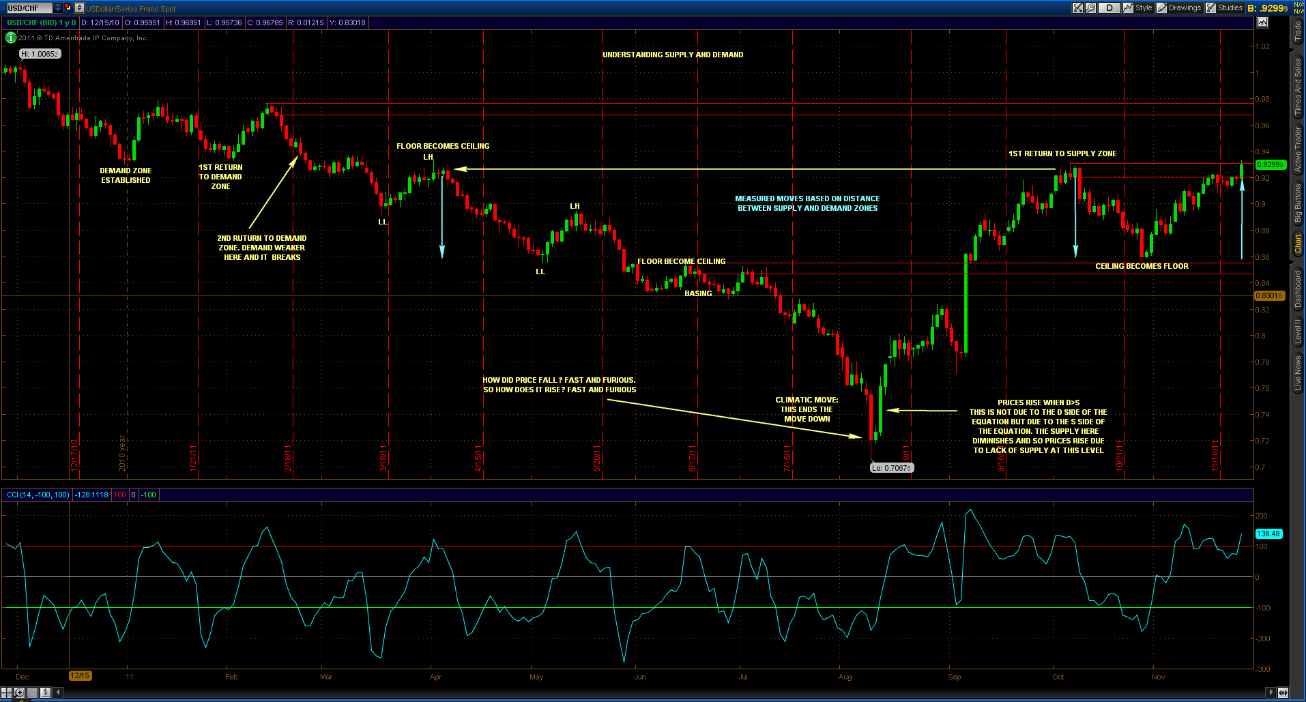Click the crosshair grid icon at bottom left
The image size is (1306, 702).
[7, 692]
